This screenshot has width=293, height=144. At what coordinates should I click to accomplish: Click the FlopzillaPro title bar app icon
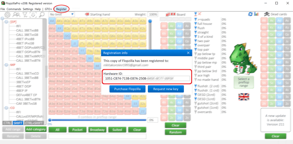tap(3, 3)
